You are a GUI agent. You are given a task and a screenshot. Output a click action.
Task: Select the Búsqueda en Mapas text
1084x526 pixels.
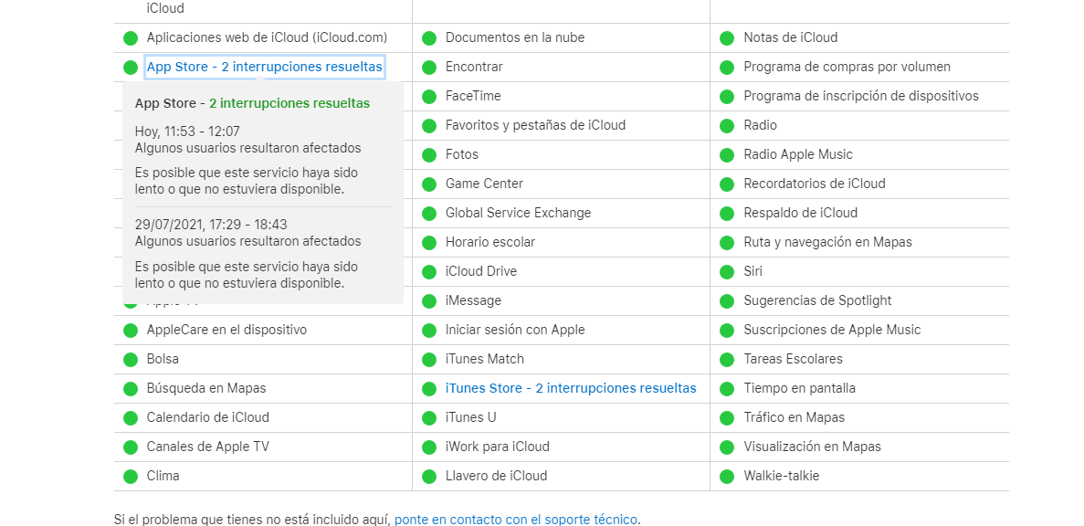pyautogui.click(x=206, y=388)
